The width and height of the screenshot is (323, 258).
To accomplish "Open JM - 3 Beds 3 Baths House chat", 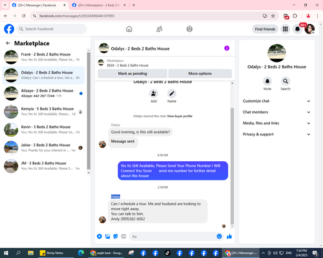I will 43,166.
